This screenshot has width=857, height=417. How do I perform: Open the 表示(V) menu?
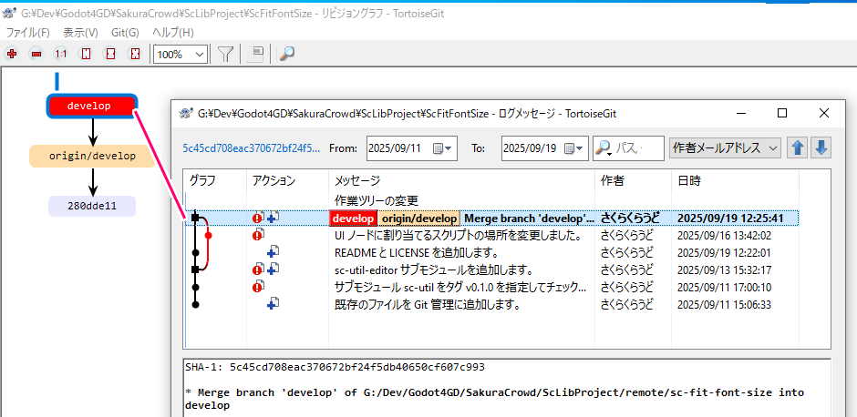[80, 32]
